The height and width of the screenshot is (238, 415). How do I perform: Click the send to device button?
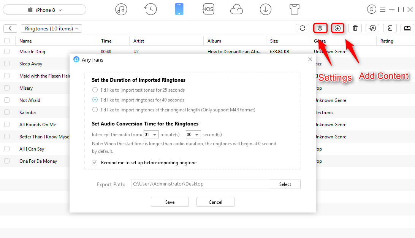click(390, 29)
